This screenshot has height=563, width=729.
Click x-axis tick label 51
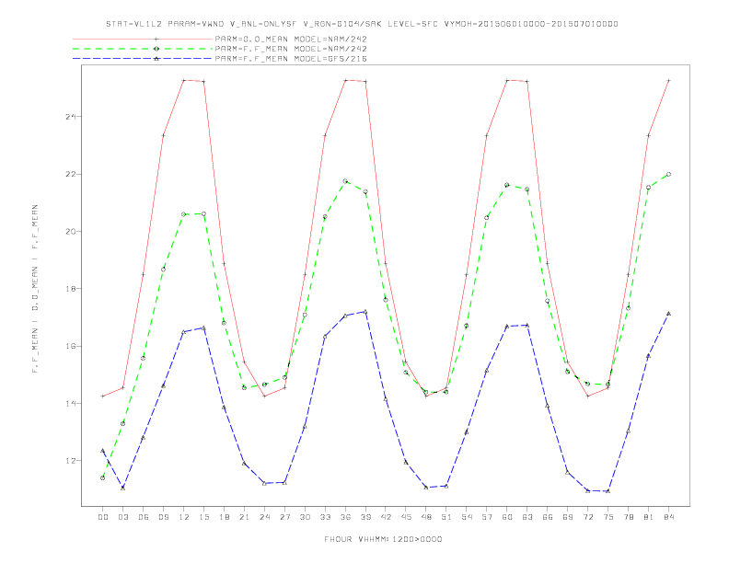(x=446, y=517)
